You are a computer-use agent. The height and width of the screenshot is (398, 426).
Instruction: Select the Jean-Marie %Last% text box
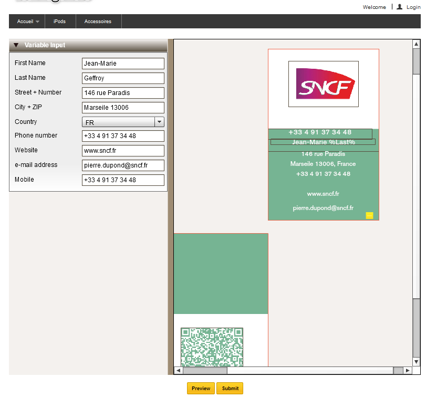[323, 142]
